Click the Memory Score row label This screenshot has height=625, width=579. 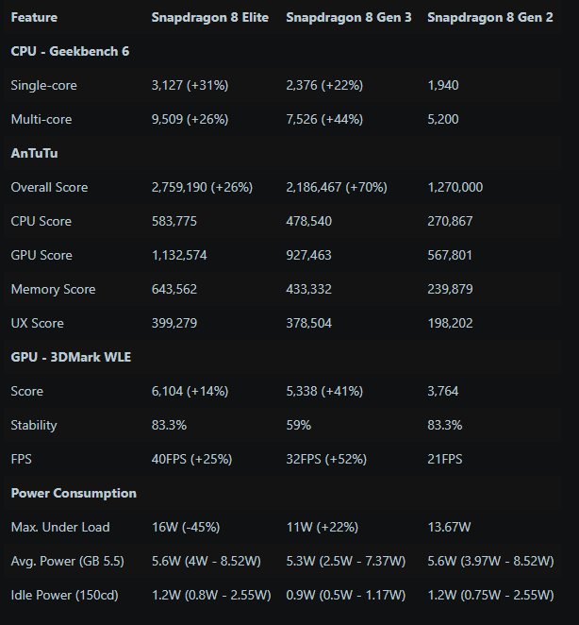coord(53,289)
